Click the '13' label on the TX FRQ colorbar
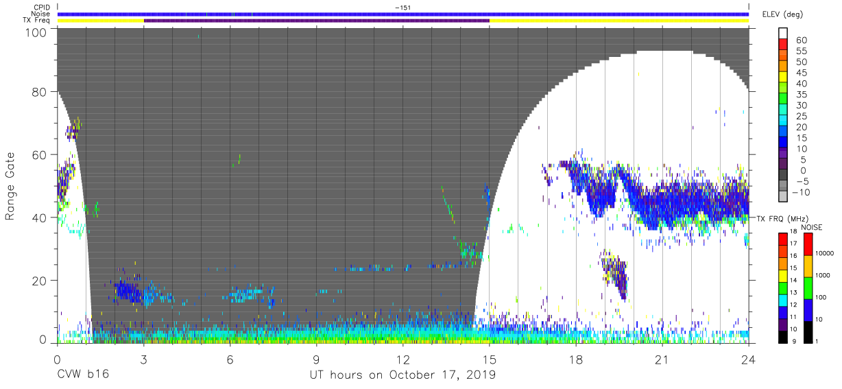 point(793,292)
